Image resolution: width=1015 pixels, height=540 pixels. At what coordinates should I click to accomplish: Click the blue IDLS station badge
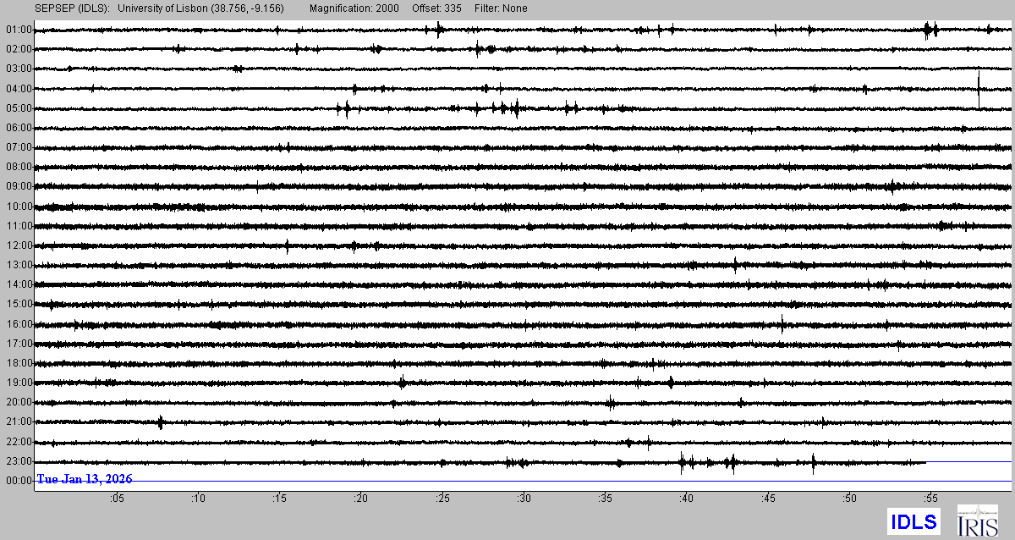click(913, 521)
